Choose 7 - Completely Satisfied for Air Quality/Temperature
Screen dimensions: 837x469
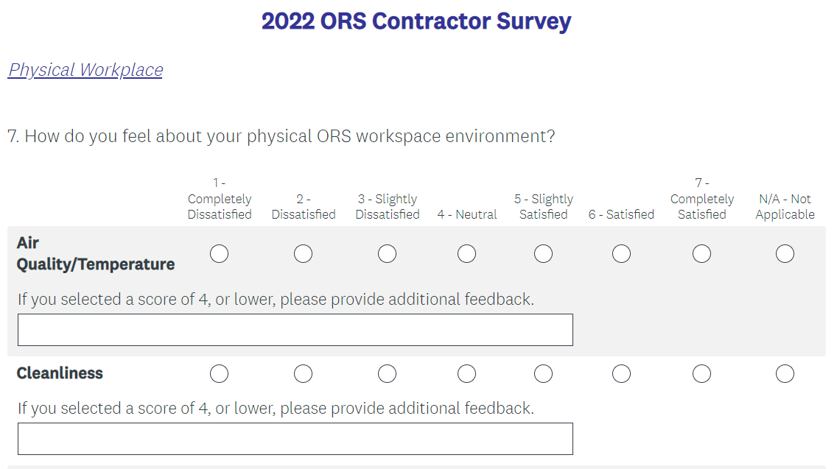[x=701, y=254]
